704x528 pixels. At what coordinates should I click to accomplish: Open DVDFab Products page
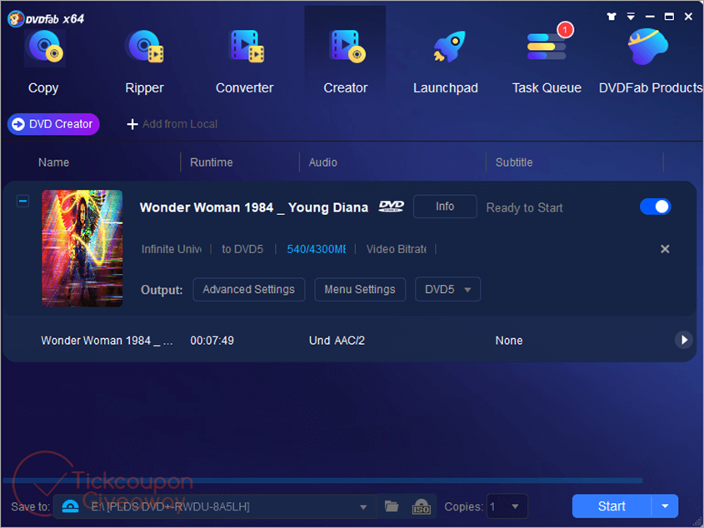650,62
